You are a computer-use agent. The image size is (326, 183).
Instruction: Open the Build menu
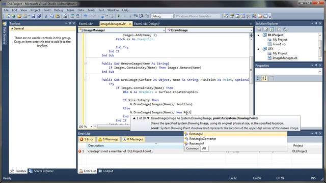click(47, 10)
